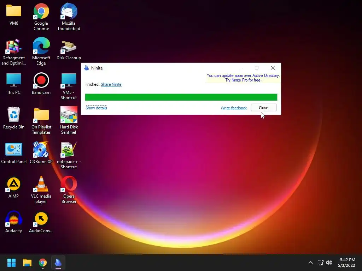Open the volume control tray icon

point(329,263)
